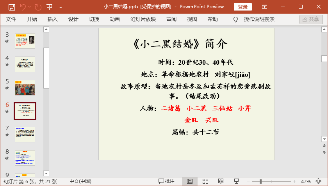Viewport: 328px width, 186px height.
Task: Click the Redo arrow icon
Action: click(38, 7)
